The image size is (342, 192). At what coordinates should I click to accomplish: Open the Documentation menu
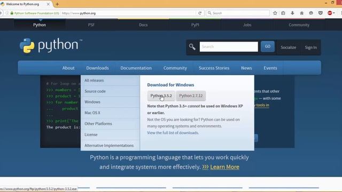tap(136, 68)
